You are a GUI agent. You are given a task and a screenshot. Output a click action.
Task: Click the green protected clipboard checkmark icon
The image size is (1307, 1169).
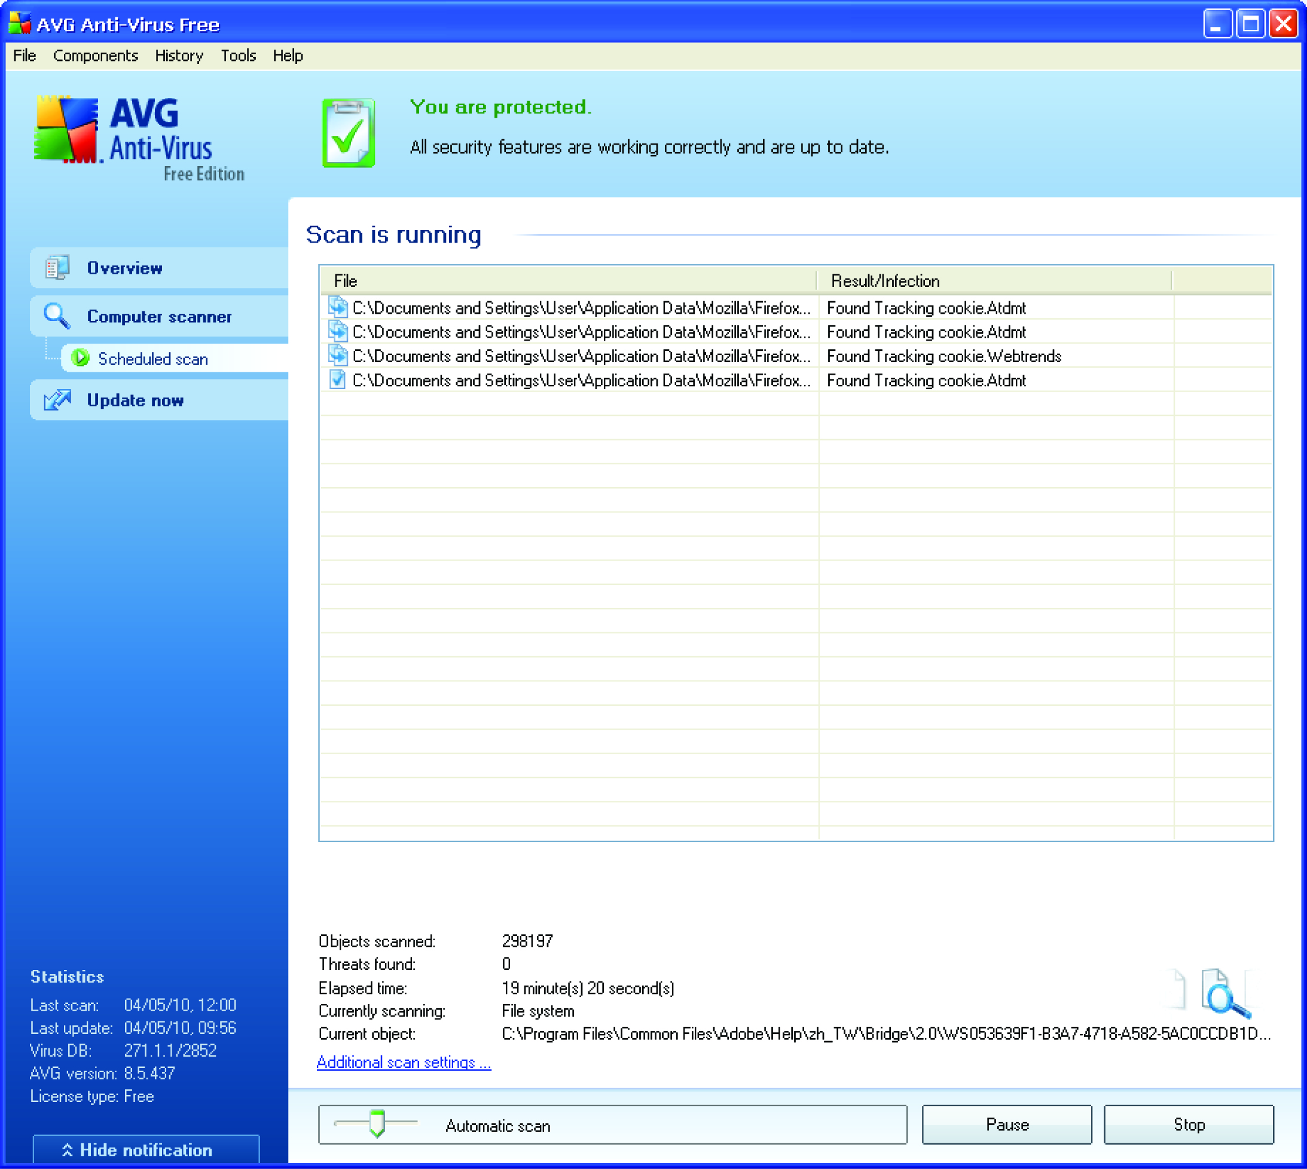tap(349, 133)
